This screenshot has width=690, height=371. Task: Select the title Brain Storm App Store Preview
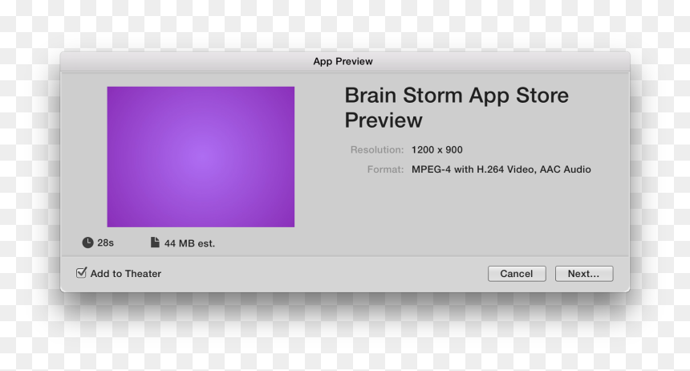point(457,108)
